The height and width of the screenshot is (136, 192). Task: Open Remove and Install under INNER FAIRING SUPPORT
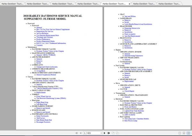click(43, 108)
